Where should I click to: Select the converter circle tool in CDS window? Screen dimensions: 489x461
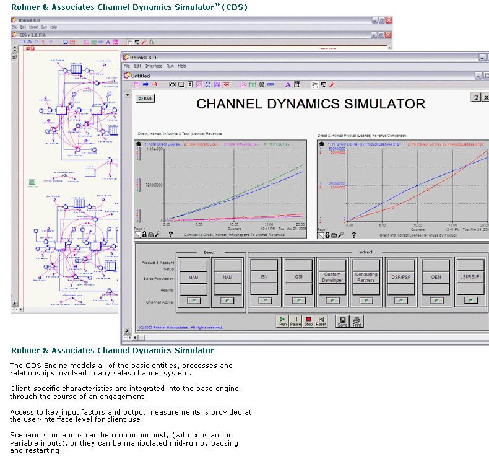click(x=37, y=42)
